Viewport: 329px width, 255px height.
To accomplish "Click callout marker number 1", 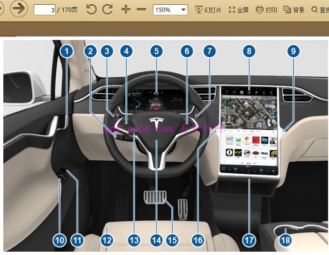I will pyautogui.click(x=67, y=51).
